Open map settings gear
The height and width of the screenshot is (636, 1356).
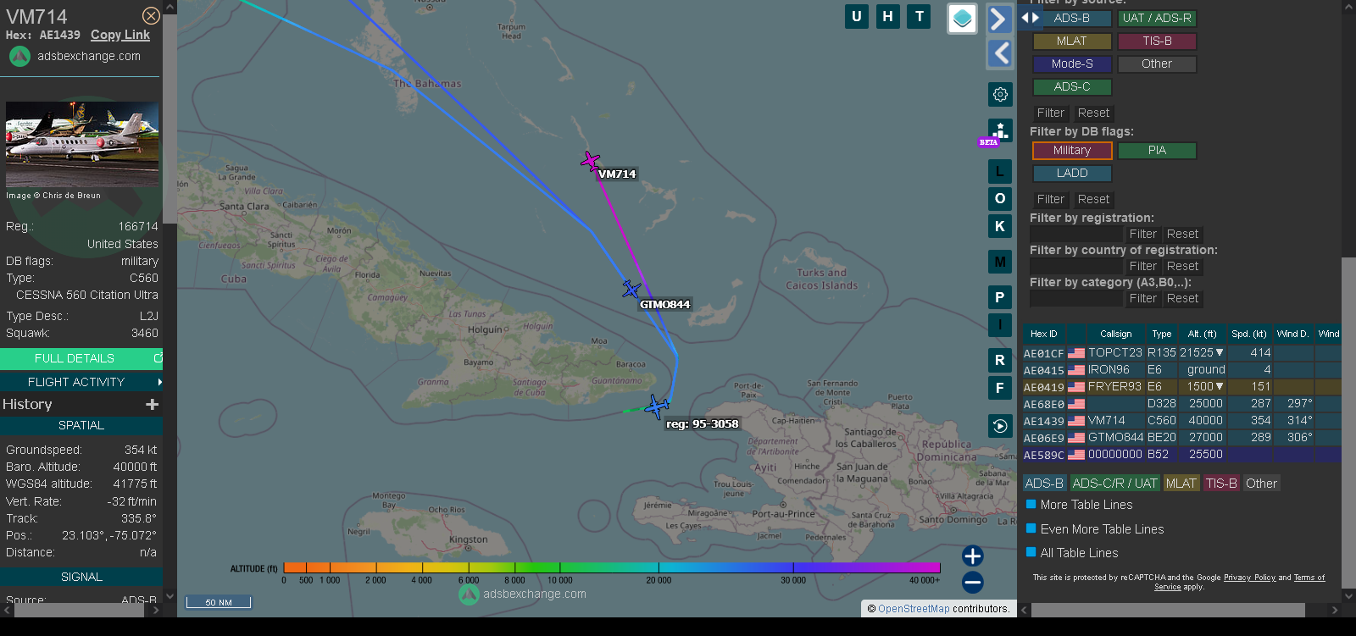(1000, 94)
